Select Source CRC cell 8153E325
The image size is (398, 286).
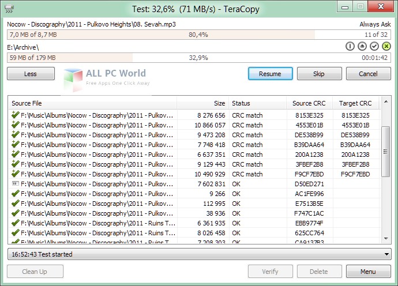(309, 115)
